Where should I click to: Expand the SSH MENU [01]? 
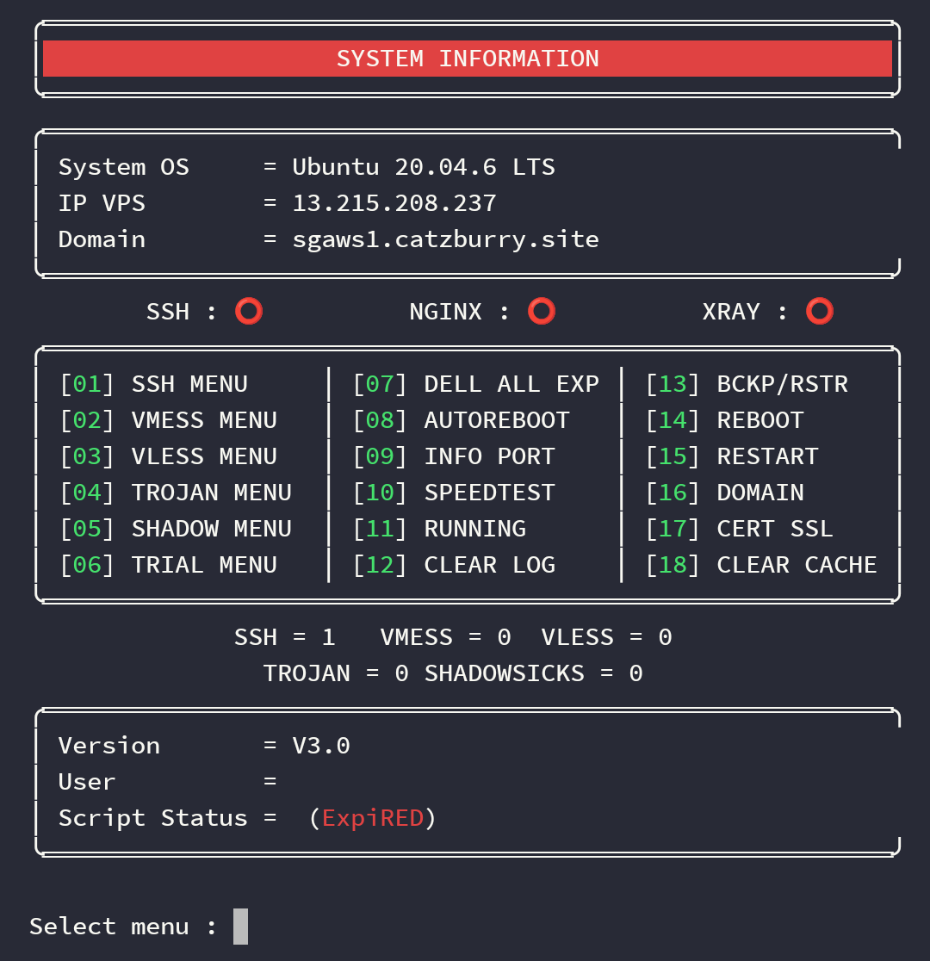(153, 383)
